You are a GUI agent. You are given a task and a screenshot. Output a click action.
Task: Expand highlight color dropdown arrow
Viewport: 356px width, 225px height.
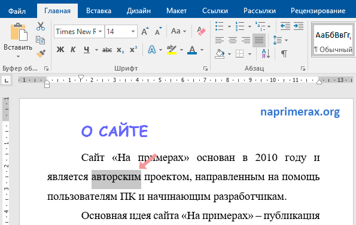coord(181,50)
